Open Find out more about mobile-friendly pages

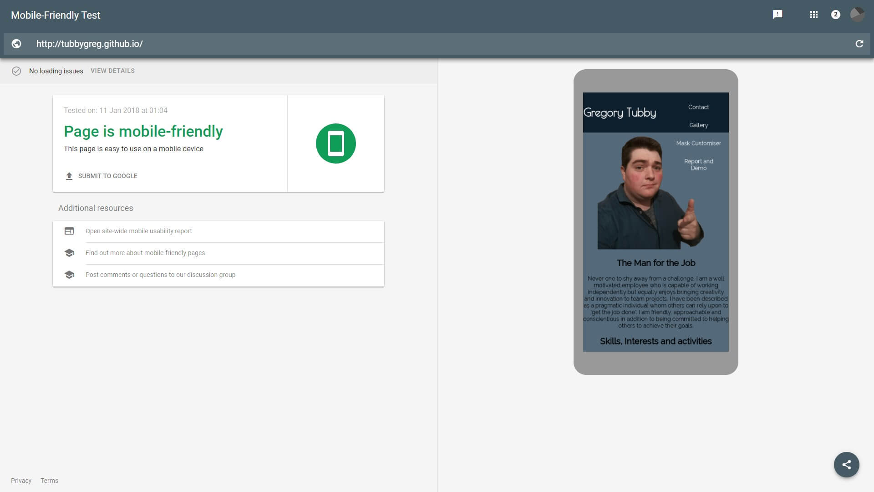(x=145, y=253)
